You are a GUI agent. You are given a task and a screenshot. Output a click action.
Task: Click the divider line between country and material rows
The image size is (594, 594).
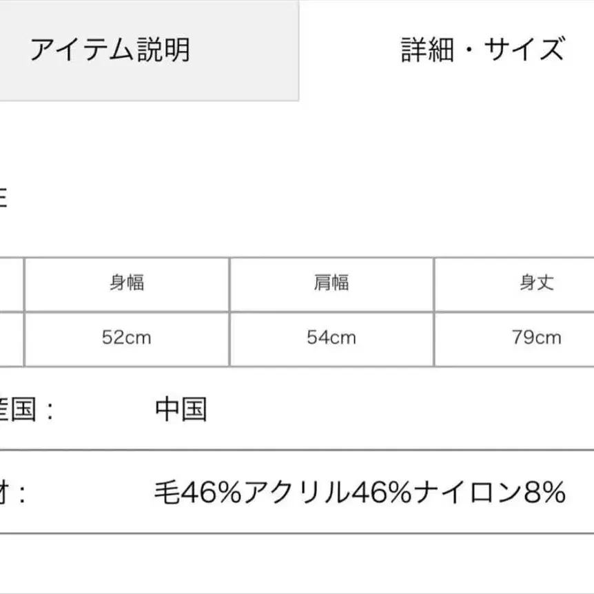[296, 449]
